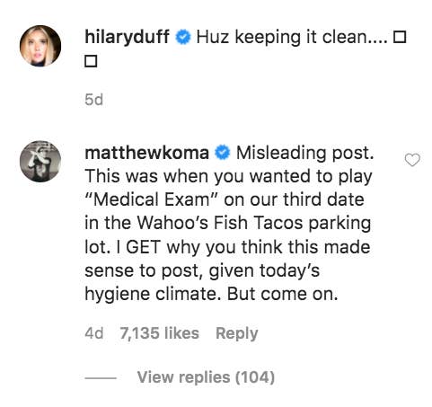Viewport: 432px width, 407px height.
Task: Click the "Medical Exam" quoted phrase
Action: (149, 199)
